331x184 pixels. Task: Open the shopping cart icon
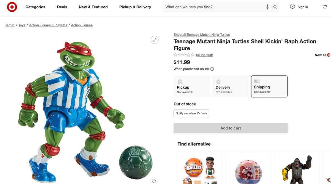click(x=324, y=6)
